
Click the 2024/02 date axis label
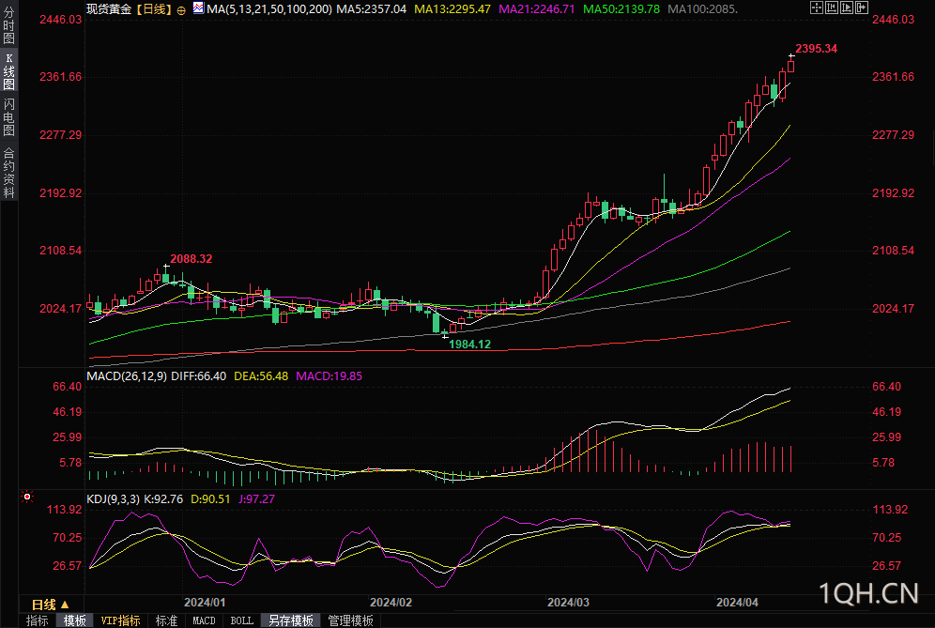391,603
